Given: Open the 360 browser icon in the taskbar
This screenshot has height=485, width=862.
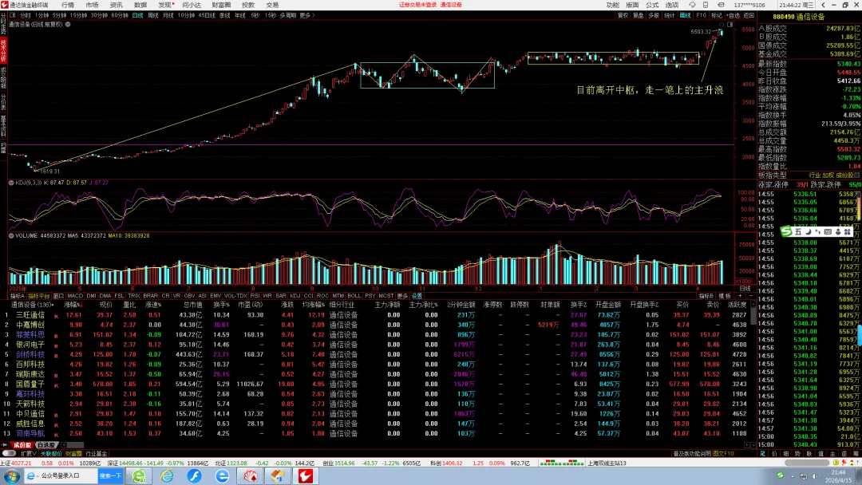Looking at the screenshot, I should 139,475.
